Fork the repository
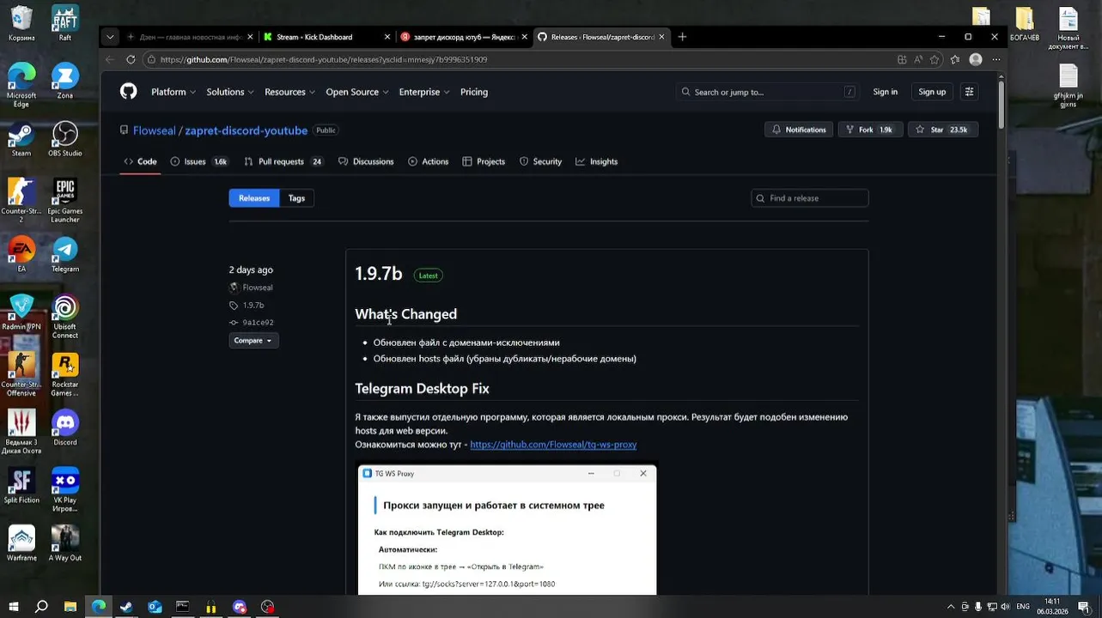This screenshot has width=1102, height=618. pos(869,130)
